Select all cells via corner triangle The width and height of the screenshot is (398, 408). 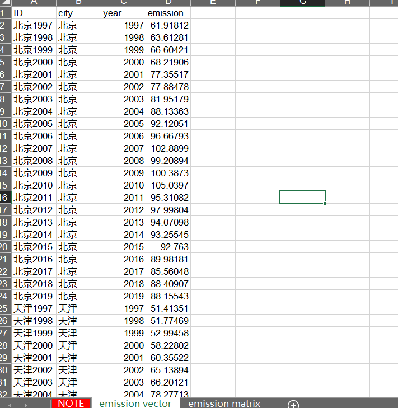pyautogui.click(x=6, y=3)
